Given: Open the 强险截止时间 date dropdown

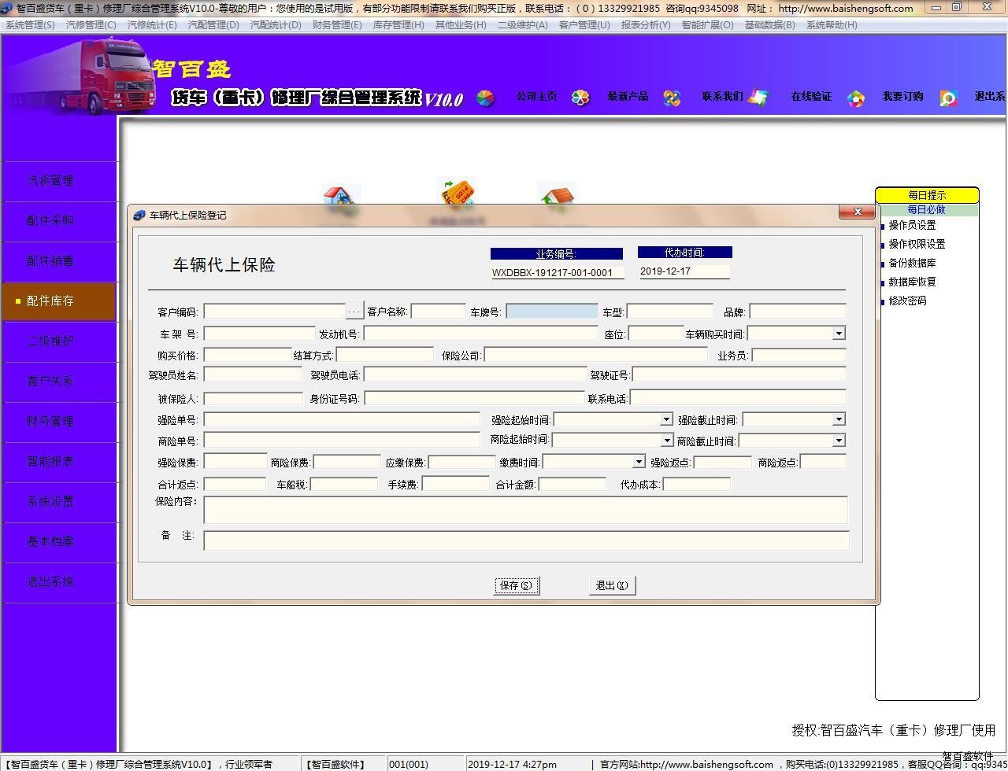Looking at the screenshot, I should click(x=839, y=419).
